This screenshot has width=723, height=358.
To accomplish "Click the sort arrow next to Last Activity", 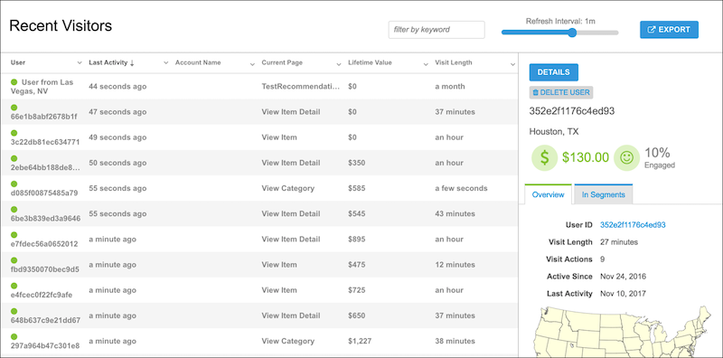I will (132, 63).
